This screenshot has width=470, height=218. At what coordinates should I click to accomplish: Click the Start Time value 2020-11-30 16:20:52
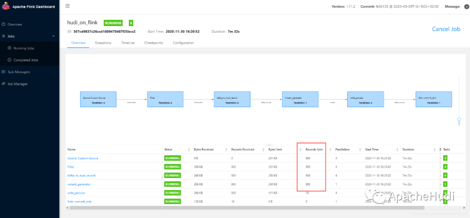(x=182, y=31)
